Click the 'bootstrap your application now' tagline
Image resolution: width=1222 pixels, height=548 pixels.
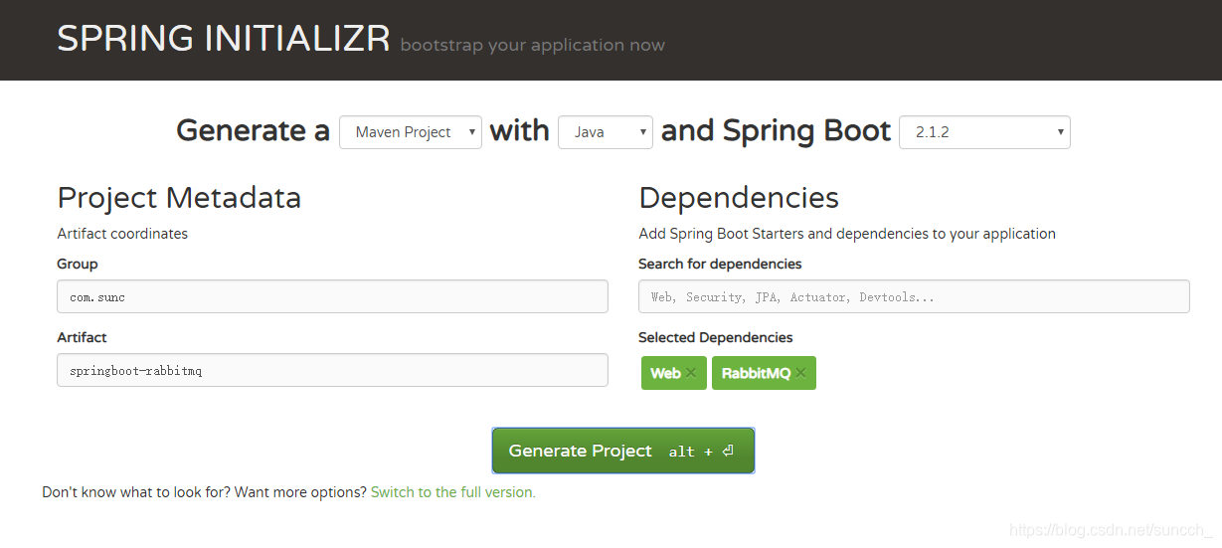pos(533,45)
